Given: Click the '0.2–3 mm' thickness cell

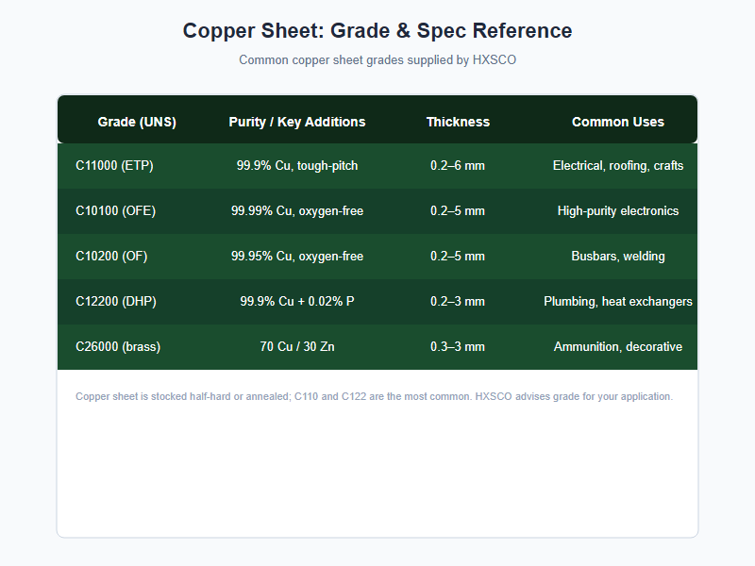Looking at the screenshot, I should click(458, 301).
